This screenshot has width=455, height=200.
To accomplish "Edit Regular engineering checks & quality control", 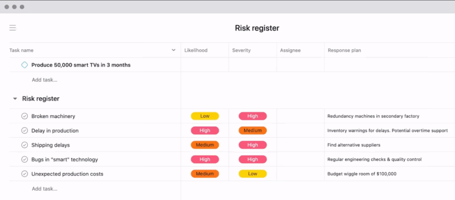I will tap(374, 160).
